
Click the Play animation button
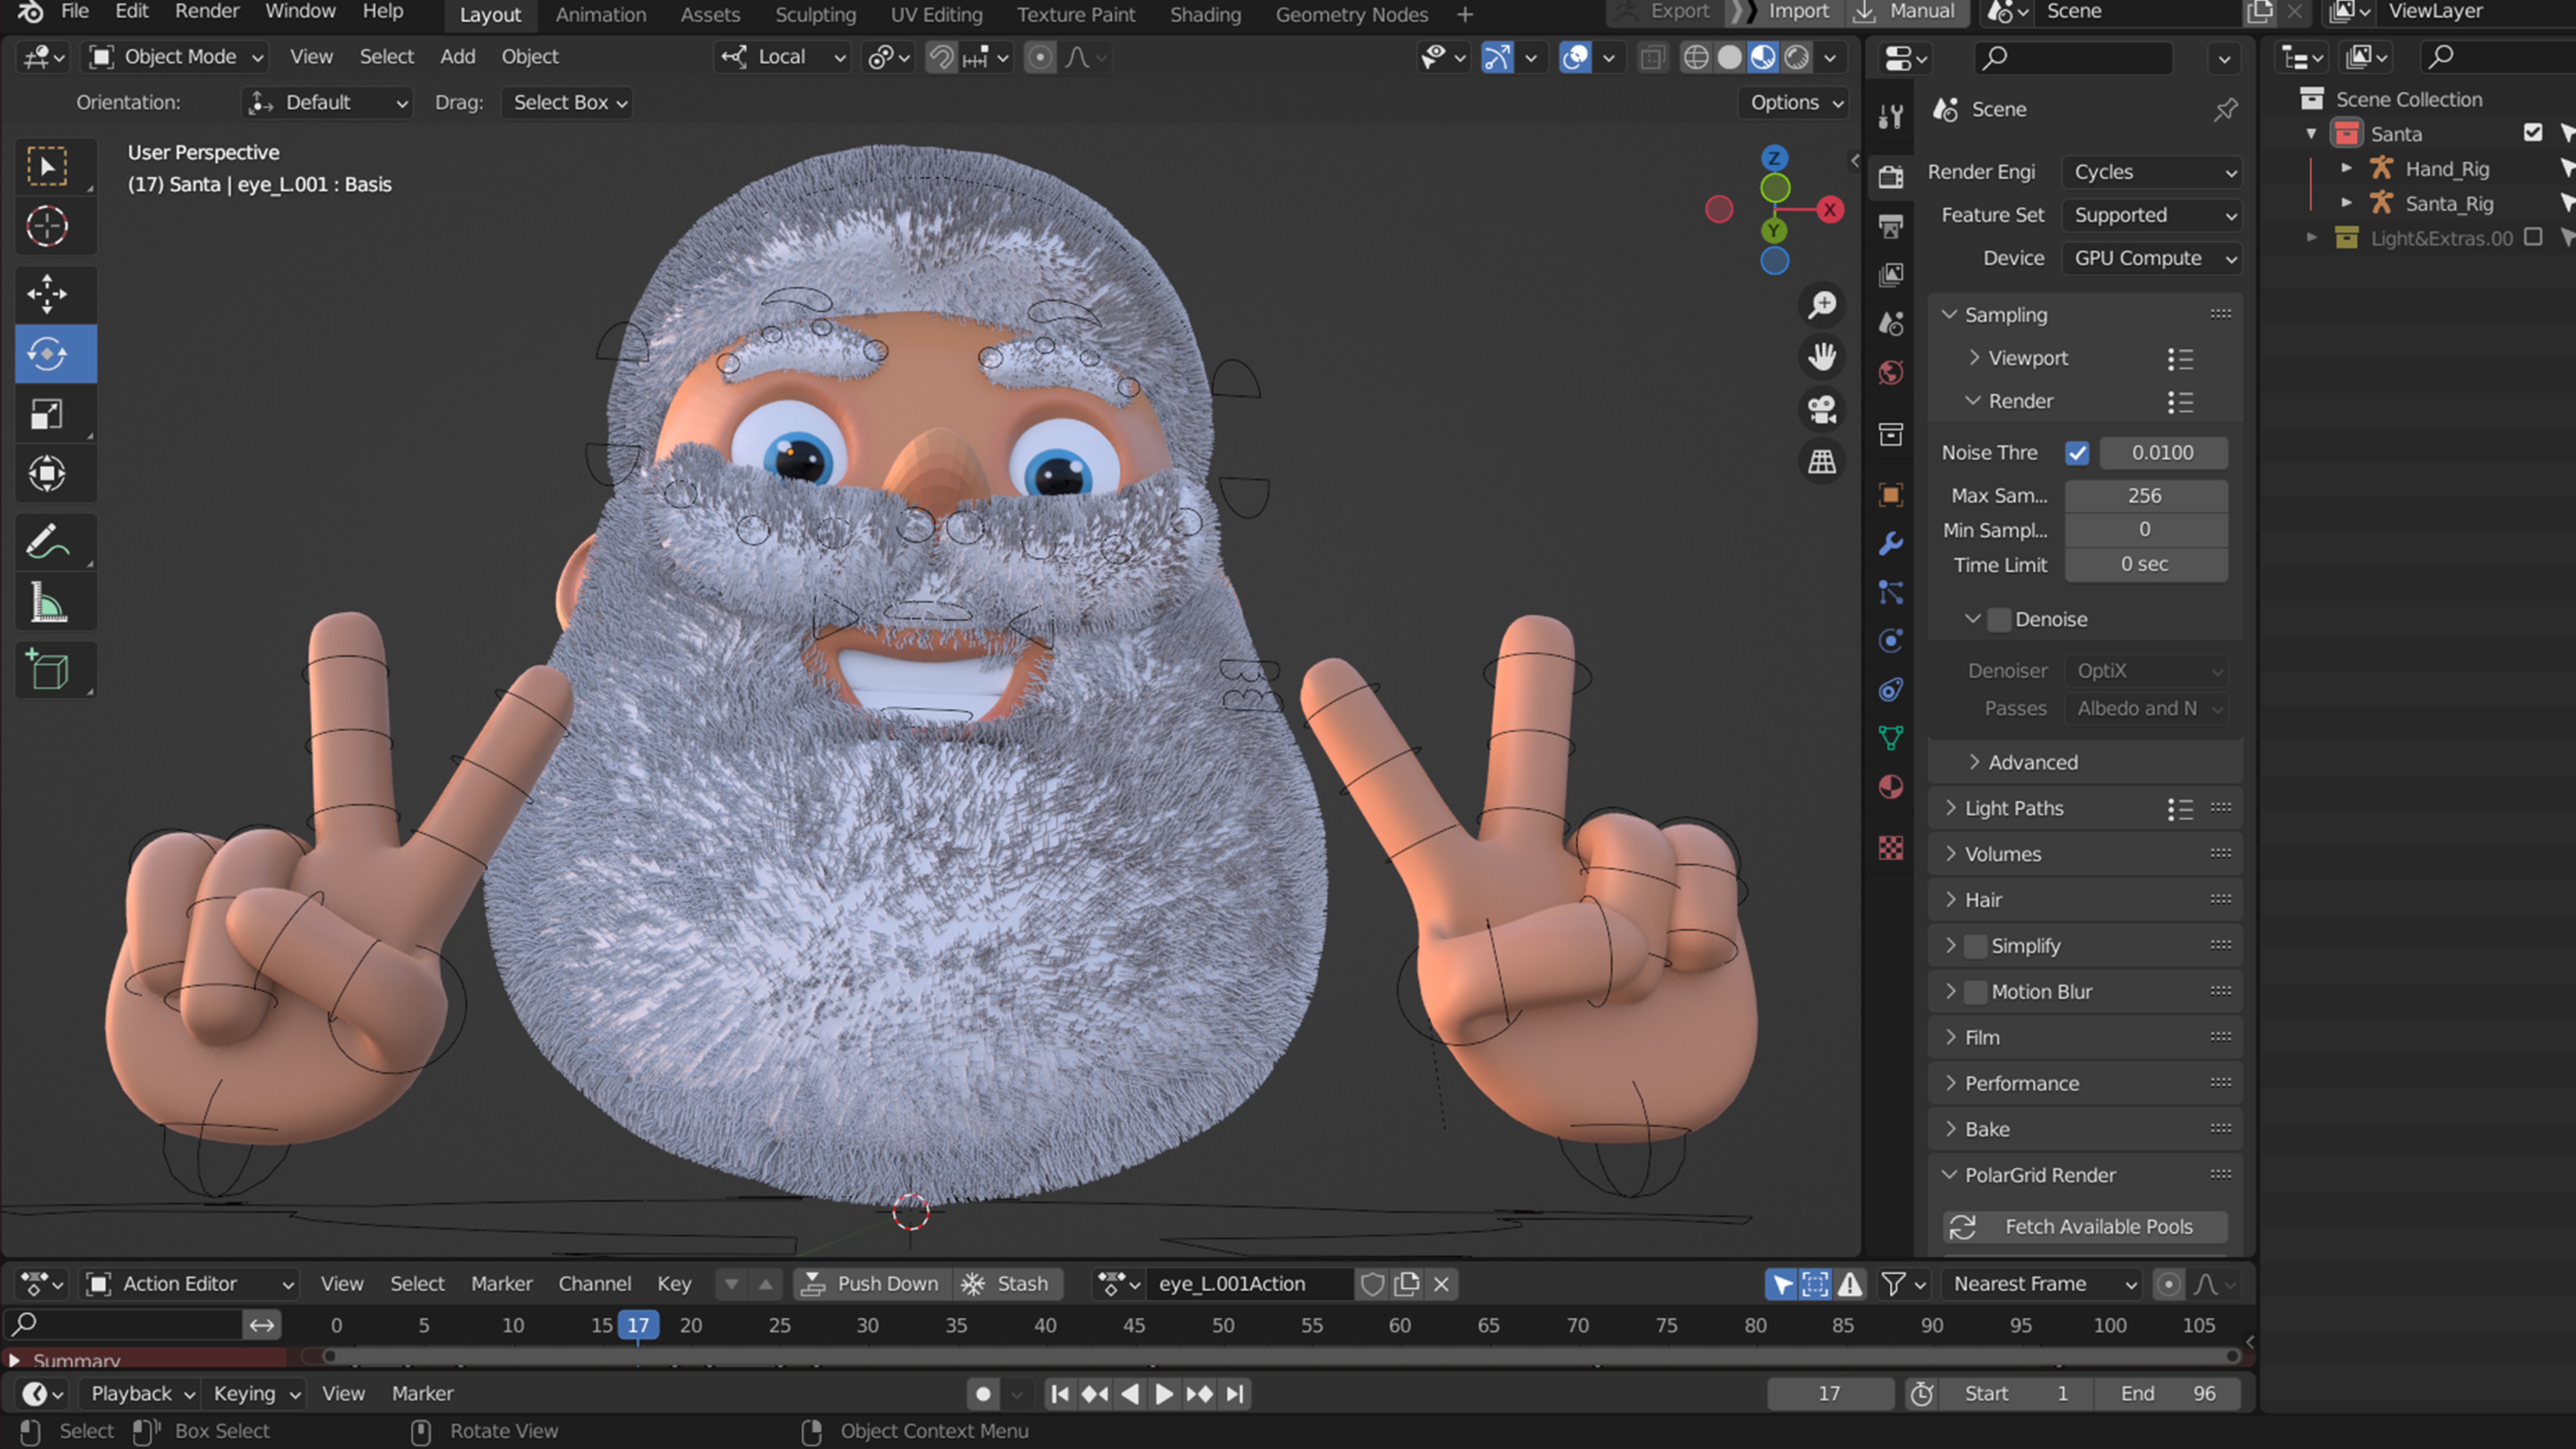pos(1164,1394)
